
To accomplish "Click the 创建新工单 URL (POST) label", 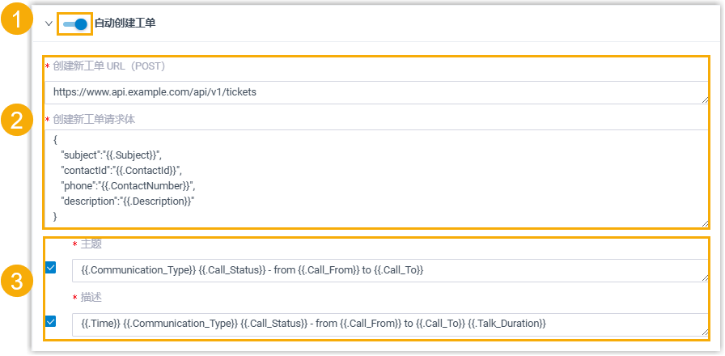I will coord(108,66).
